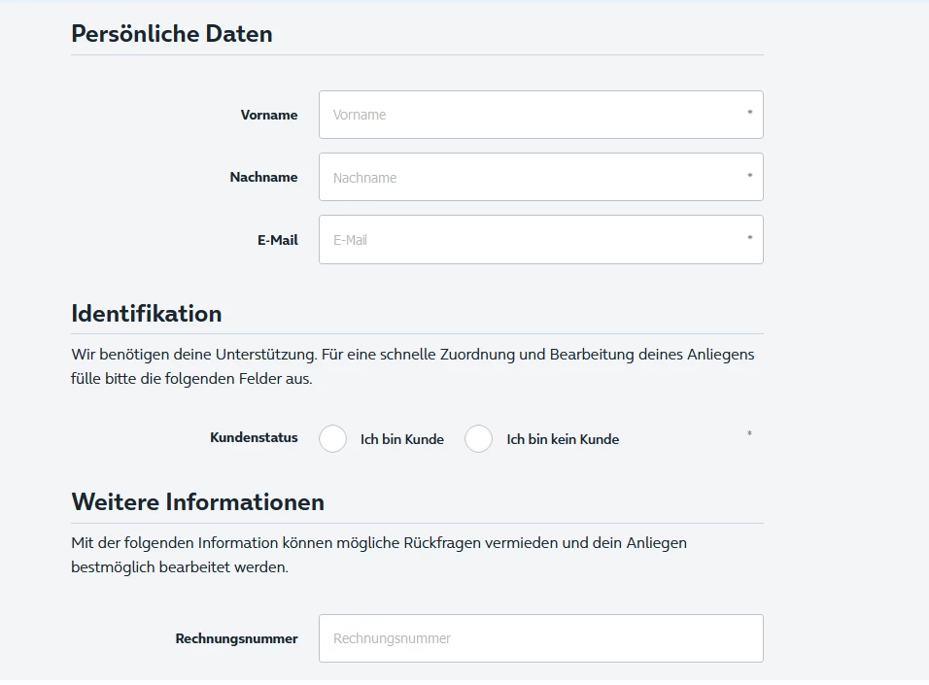This screenshot has width=929, height=685.
Task: Click the Kundenstatus label
Action: (254, 437)
